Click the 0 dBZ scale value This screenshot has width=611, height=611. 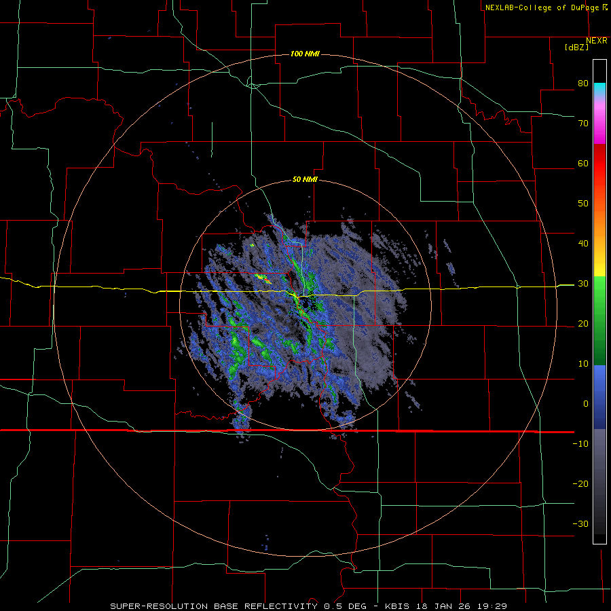(x=586, y=404)
